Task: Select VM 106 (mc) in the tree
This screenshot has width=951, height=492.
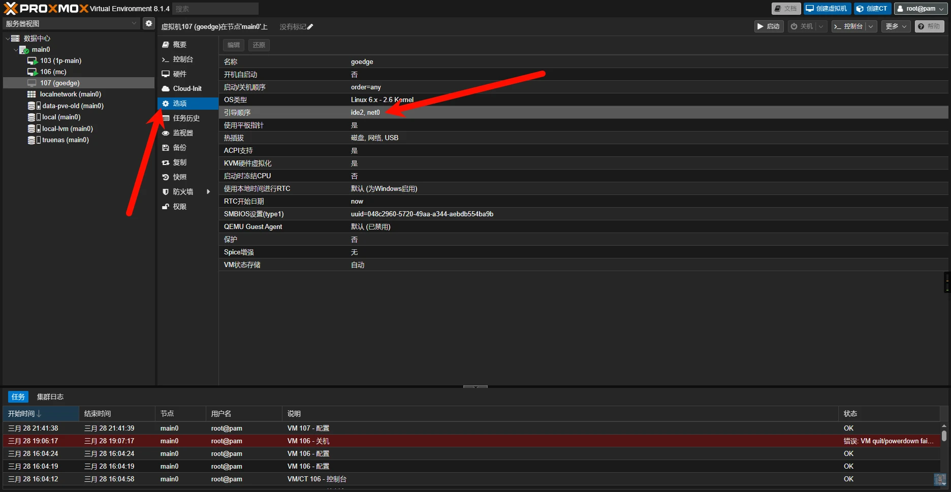Action: (x=53, y=72)
